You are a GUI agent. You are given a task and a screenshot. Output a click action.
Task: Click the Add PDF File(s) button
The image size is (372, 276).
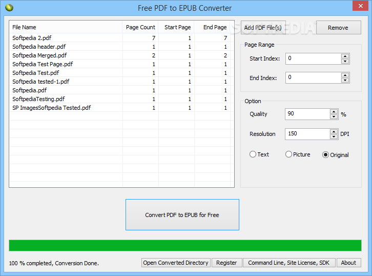click(x=263, y=28)
